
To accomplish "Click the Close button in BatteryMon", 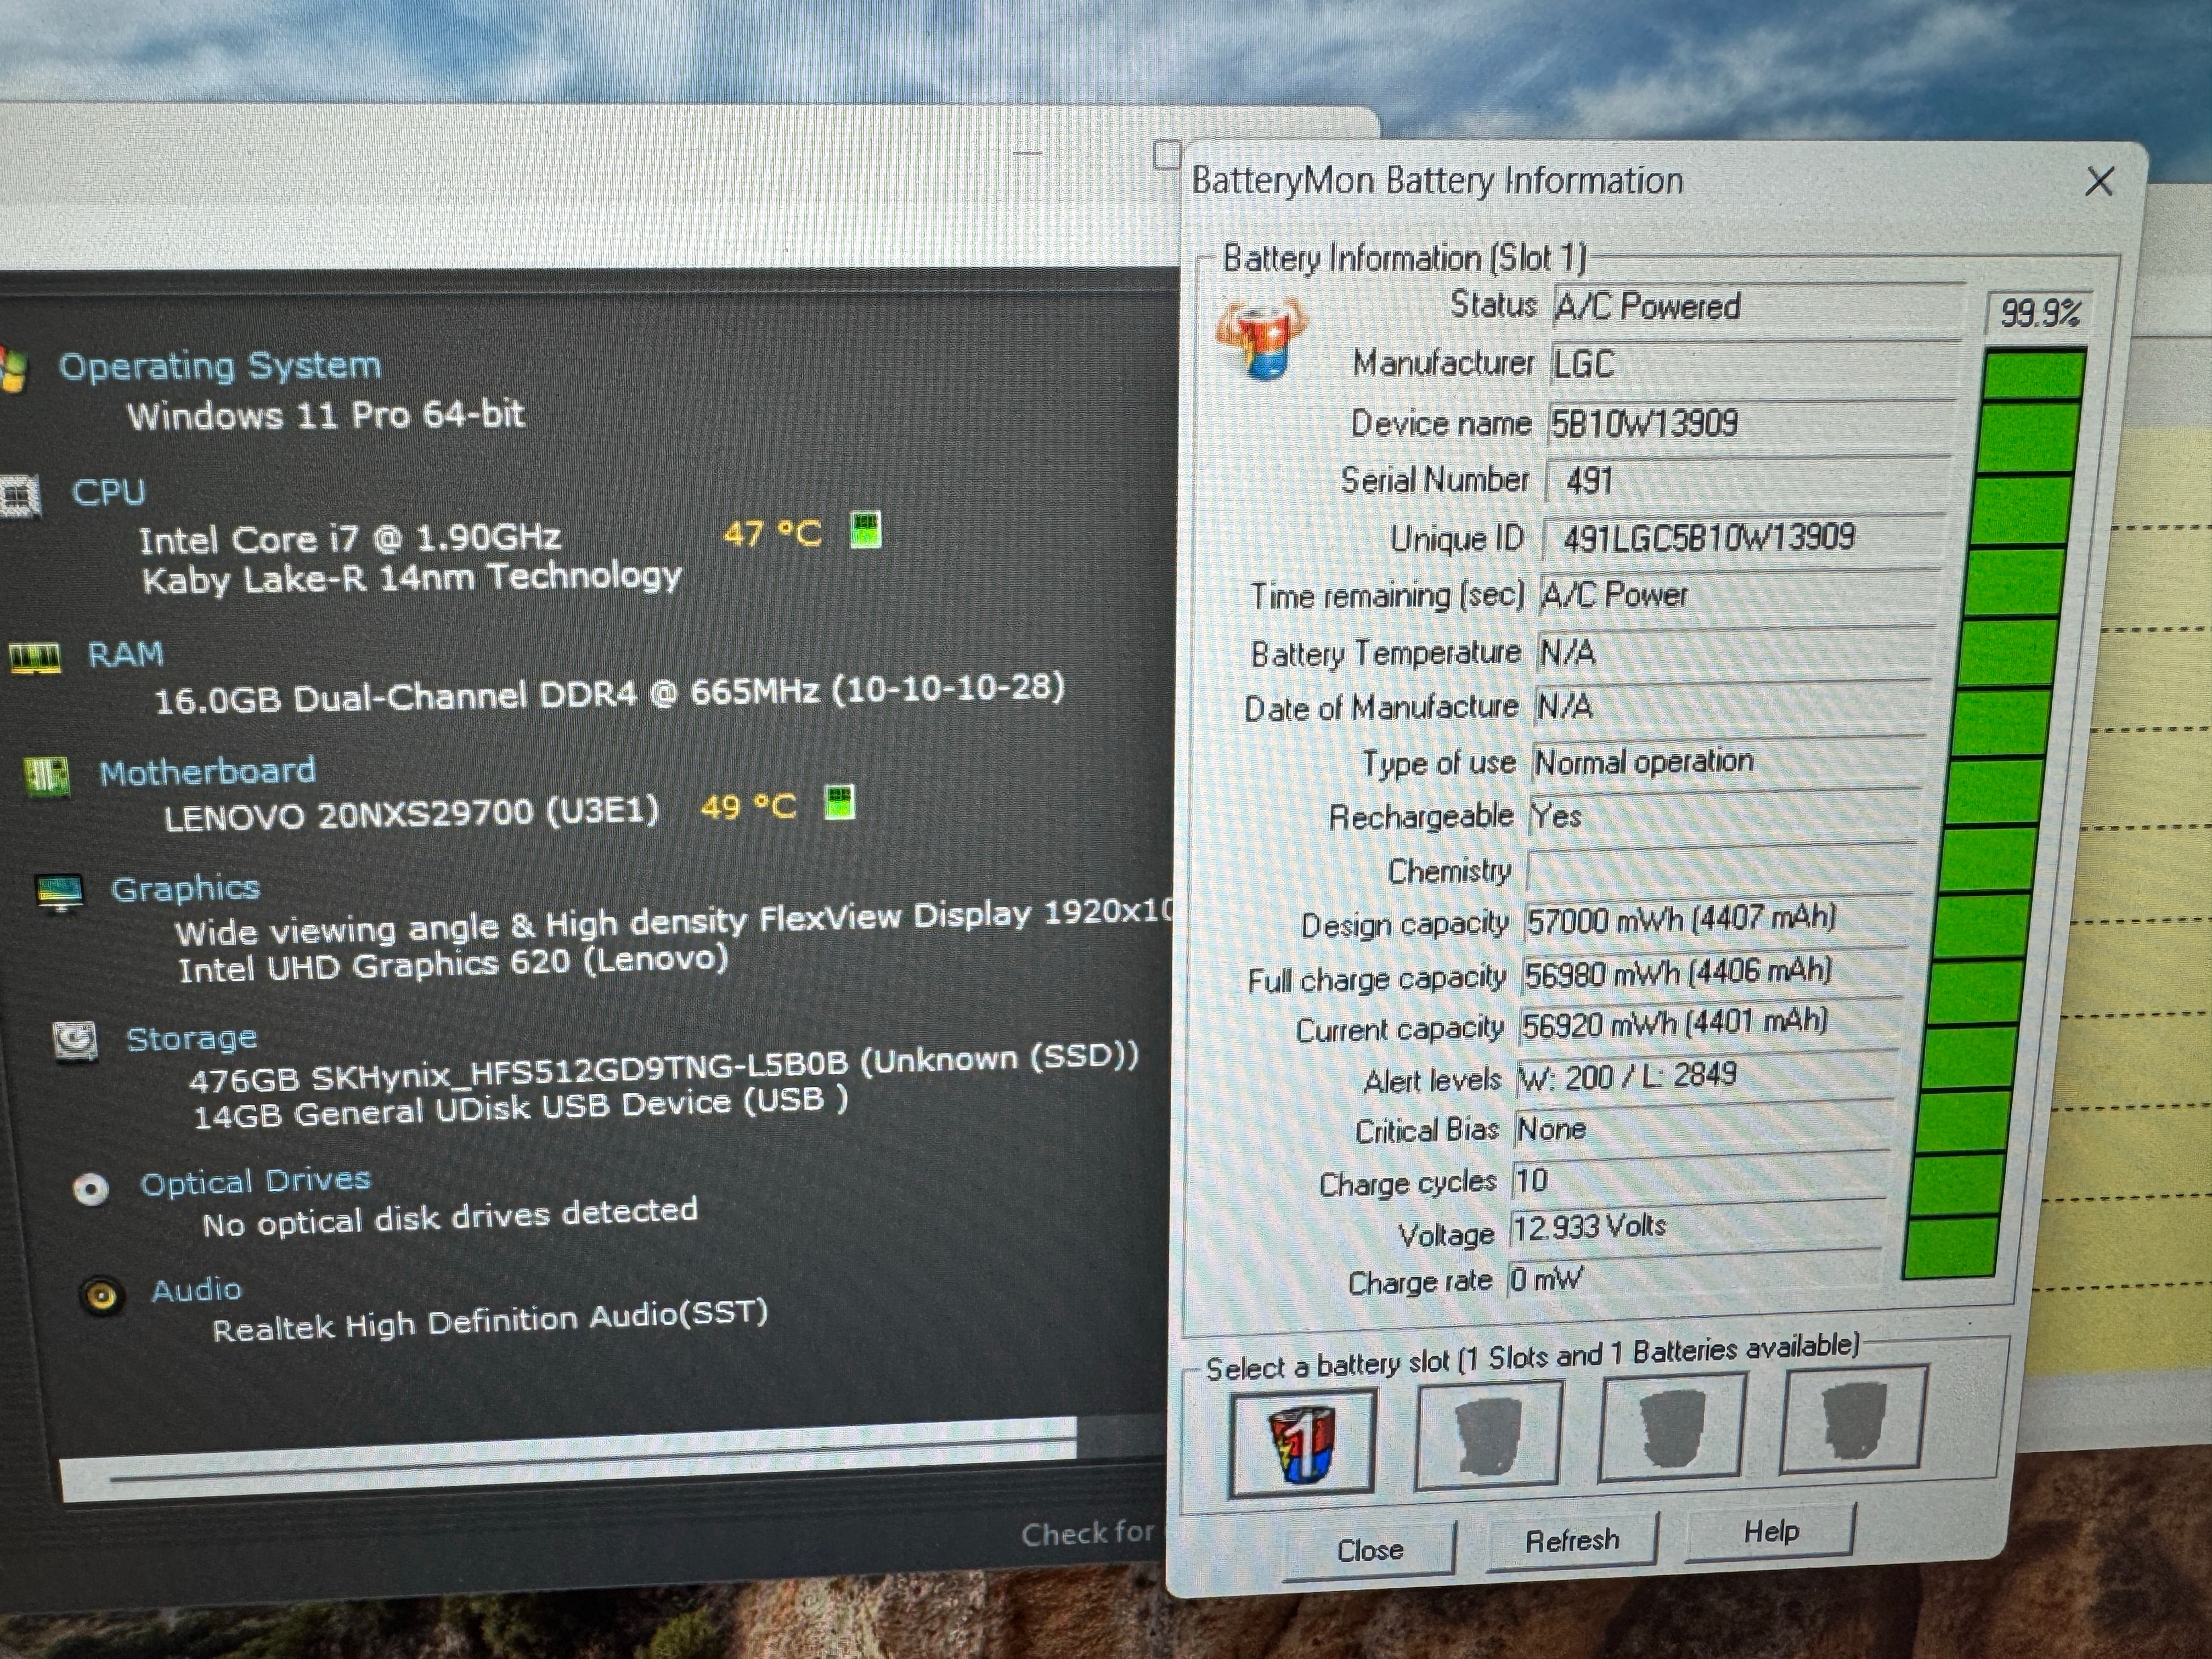I will point(1370,1549).
